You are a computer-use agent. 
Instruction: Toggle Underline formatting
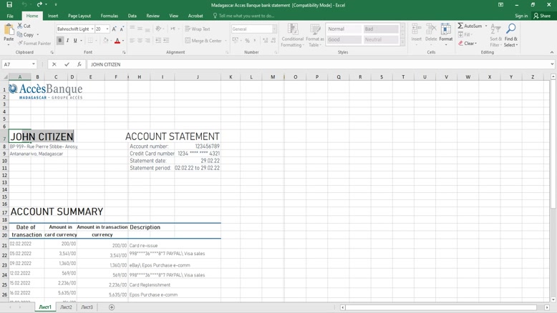coord(75,41)
